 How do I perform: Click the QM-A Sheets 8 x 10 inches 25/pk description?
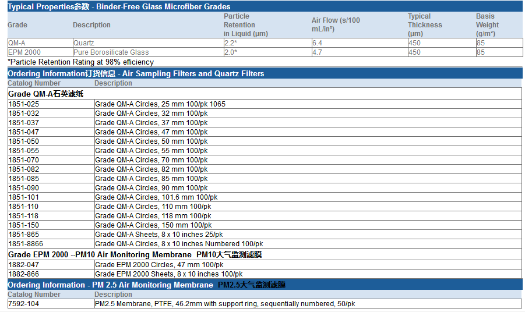pyautogui.click(x=158, y=235)
